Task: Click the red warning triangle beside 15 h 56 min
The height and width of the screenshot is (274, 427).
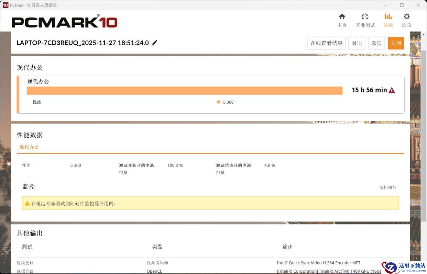Action: tap(392, 90)
